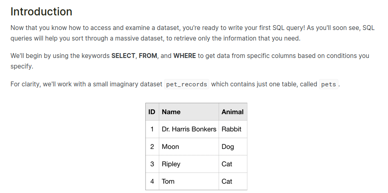Select the Dr. Harris Bonkers cell
Viewport: 388px width, 193px height.
(x=189, y=129)
